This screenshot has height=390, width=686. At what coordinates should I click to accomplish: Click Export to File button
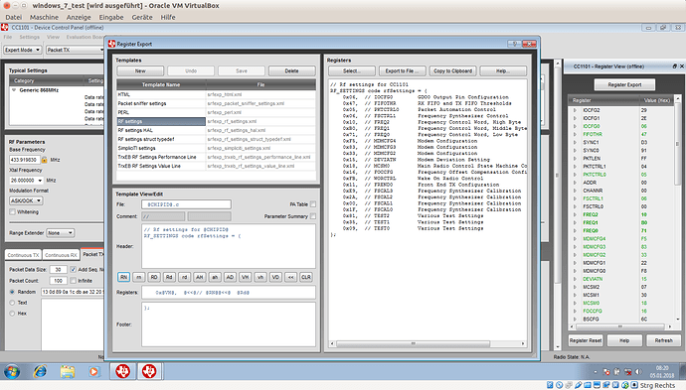click(x=402, y=70)
